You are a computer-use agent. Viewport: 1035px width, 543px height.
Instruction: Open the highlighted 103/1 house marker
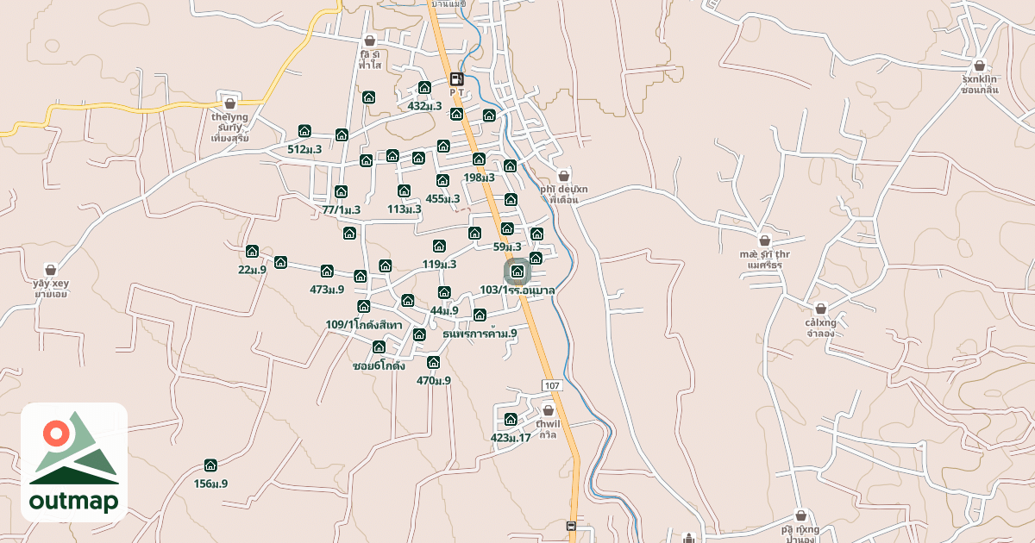(517, 272)
